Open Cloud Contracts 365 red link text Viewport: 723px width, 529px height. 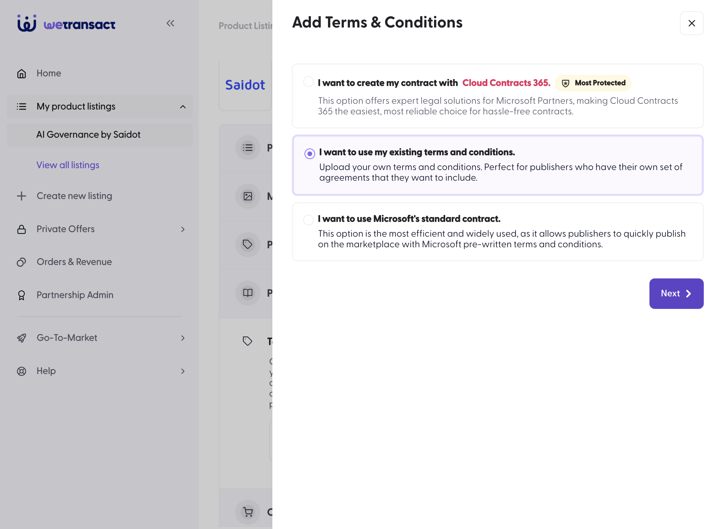[506, 83]
